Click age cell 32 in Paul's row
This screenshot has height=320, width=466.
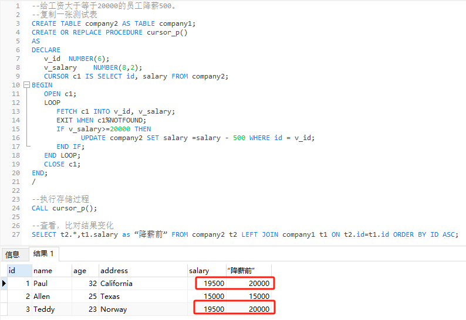[x=85, y=283]
